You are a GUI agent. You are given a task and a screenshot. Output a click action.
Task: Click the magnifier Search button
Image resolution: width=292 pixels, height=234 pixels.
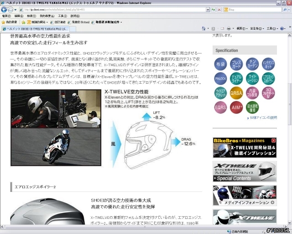(x=285, y=10)
